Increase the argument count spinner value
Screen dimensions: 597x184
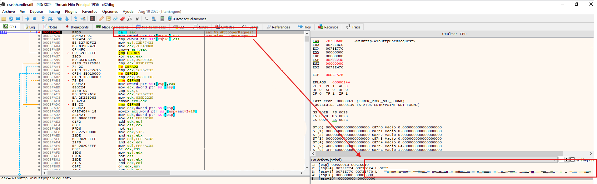point(567,159)
